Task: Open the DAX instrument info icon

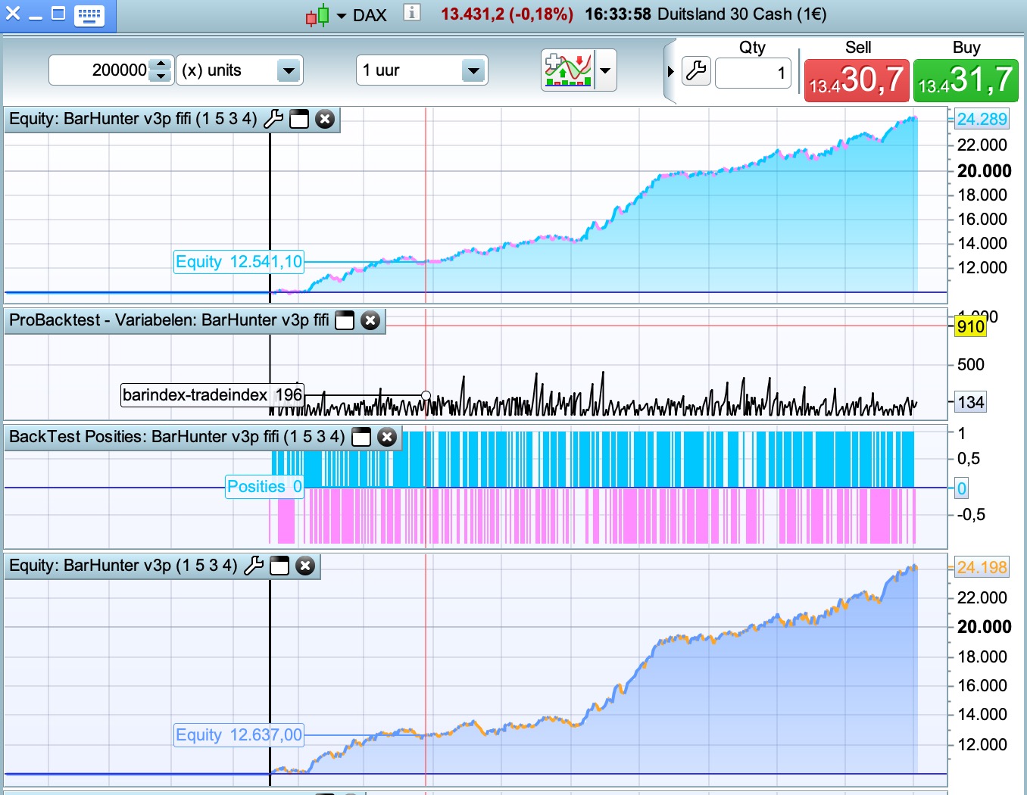Action: click(411, 13)
